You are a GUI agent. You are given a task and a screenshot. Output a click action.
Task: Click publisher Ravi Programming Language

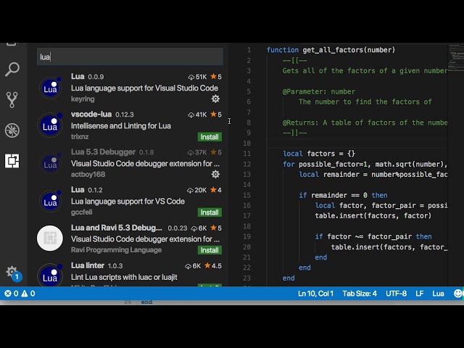point(116,249)
